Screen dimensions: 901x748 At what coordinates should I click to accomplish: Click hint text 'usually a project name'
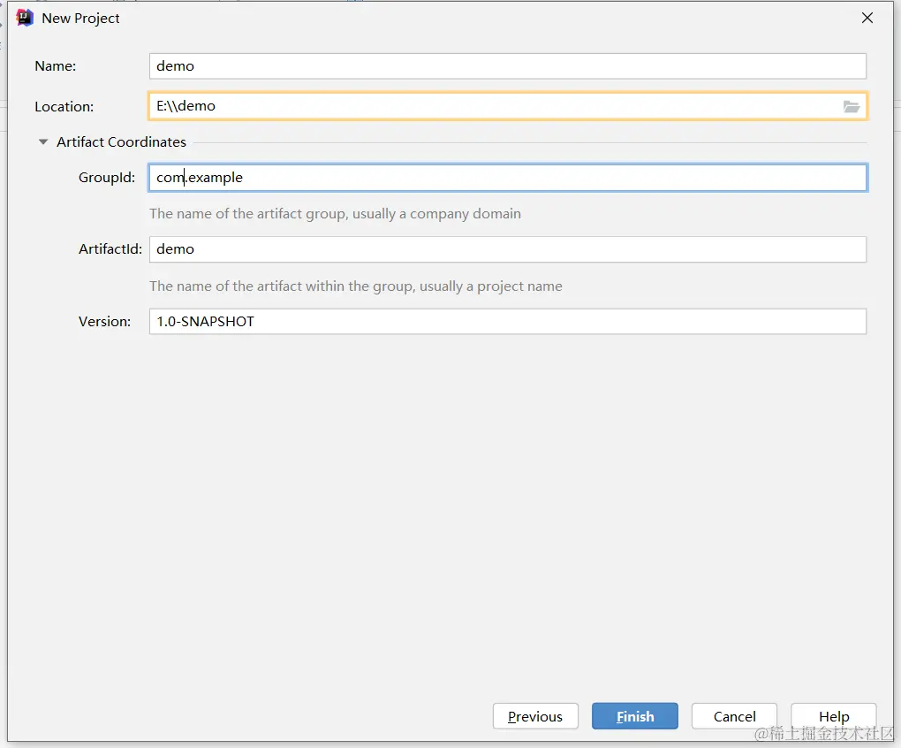(491, 286)
